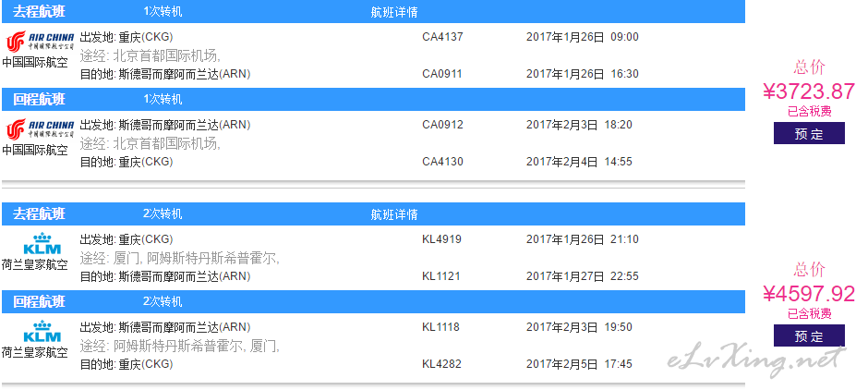
Task: Click flight number KL4919
Action: tap(441, 239)
